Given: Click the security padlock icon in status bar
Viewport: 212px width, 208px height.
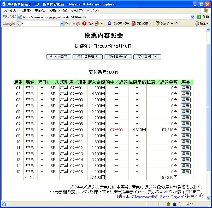Looking at the screenshot, I should 168,204.
